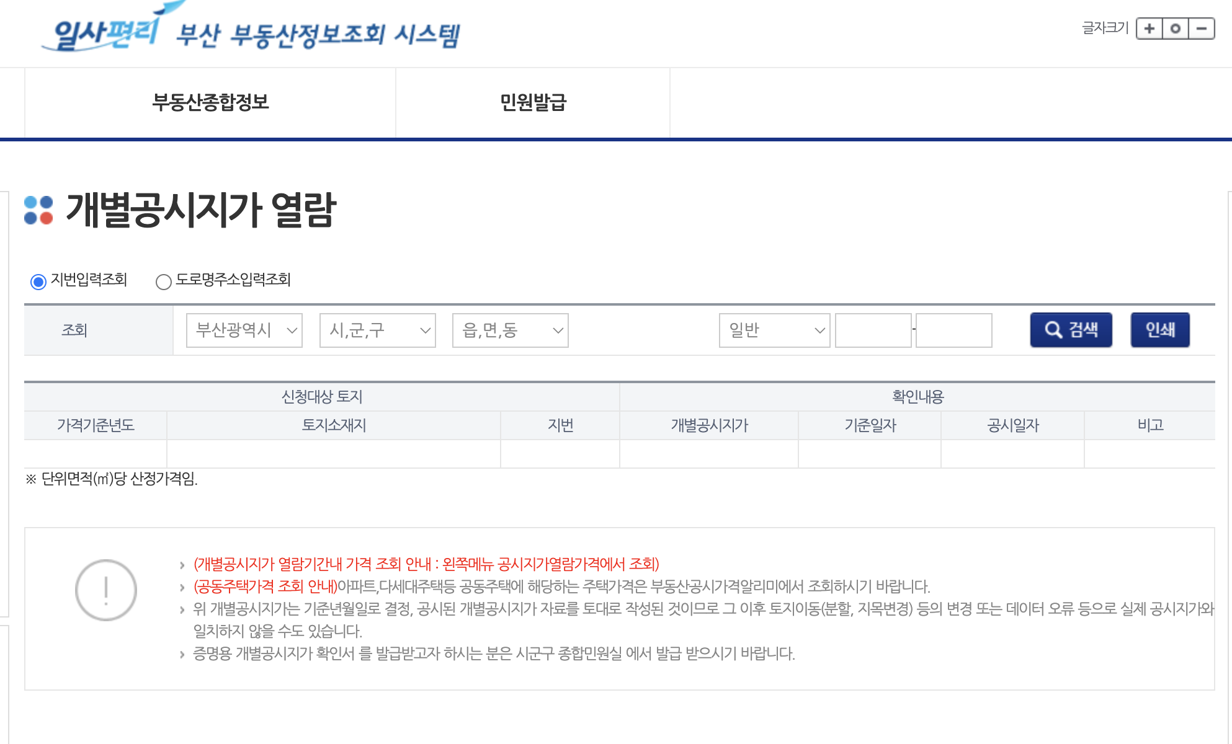
Task: Open the 부동산종합정보 menu
Action: point(210,102)
